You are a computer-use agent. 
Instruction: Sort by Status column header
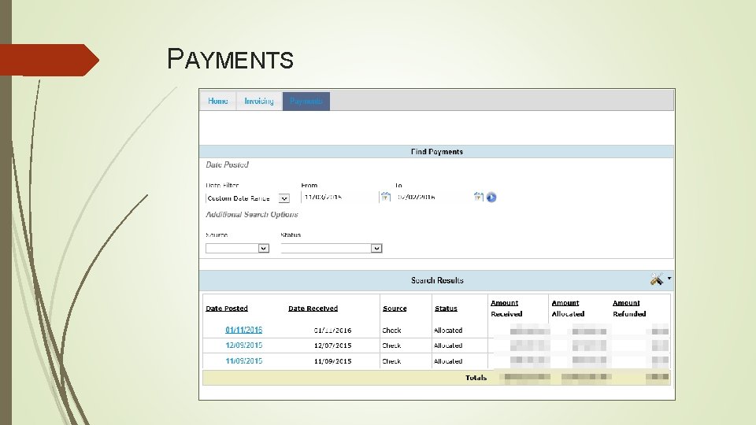point(446,309)
